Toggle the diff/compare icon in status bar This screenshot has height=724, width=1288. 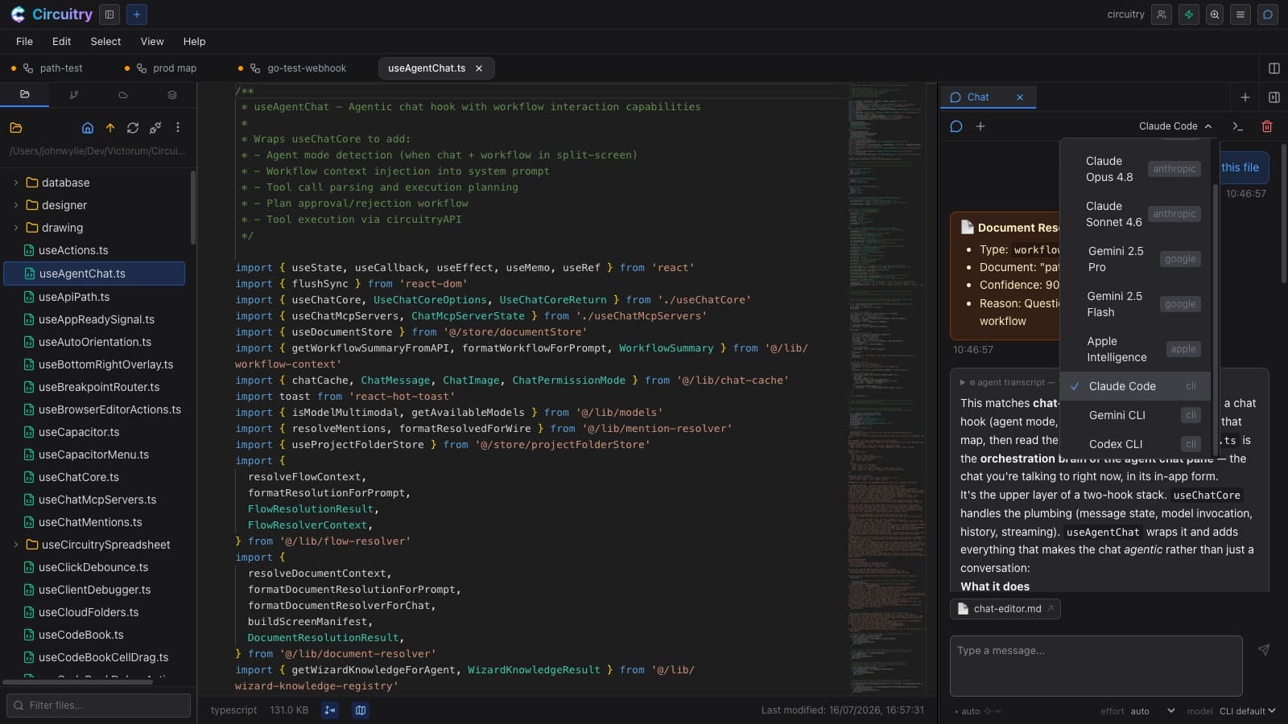point(330,710)
